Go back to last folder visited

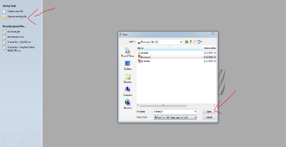186,42
